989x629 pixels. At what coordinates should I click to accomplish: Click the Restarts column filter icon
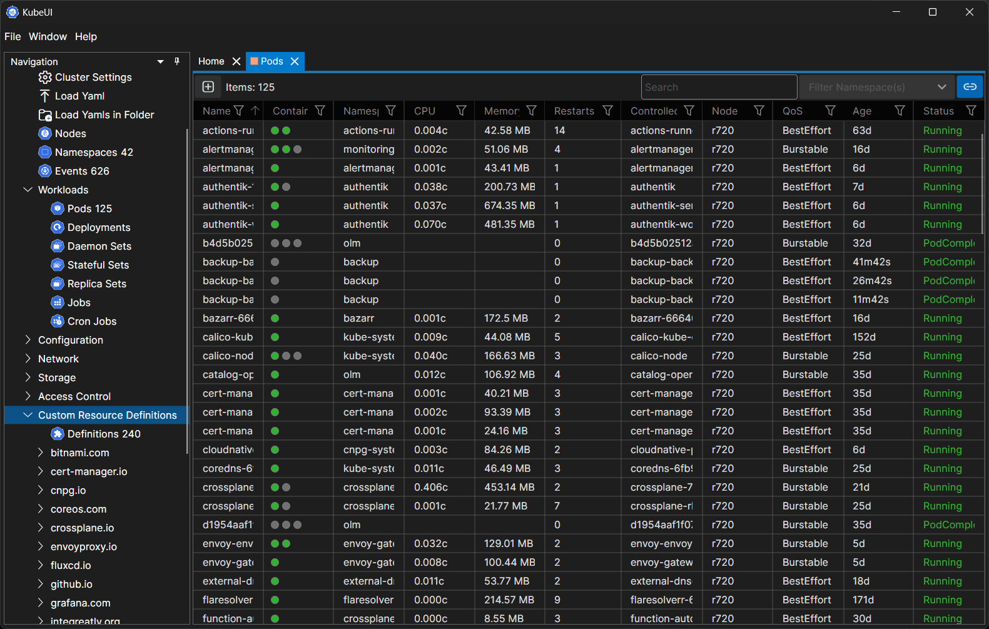pos(607,111)
